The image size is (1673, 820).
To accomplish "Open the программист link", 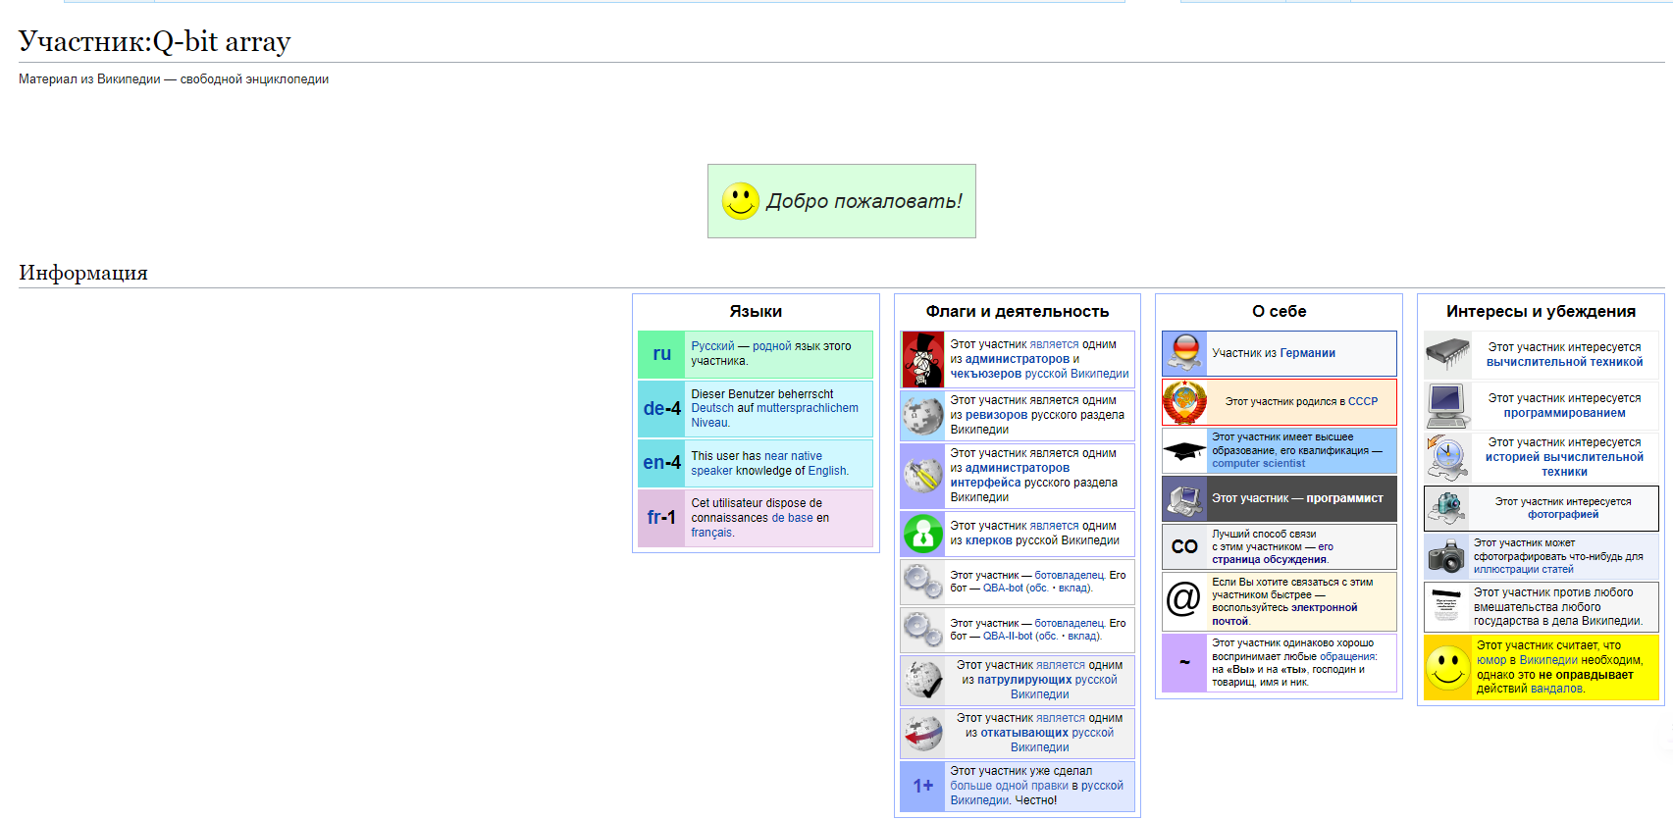I will click(x=1344, y=498).
